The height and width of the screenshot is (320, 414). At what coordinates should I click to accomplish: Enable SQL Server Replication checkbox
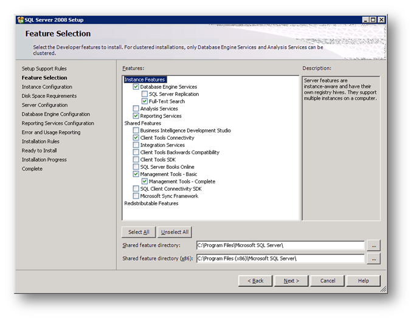pos(145,94)
